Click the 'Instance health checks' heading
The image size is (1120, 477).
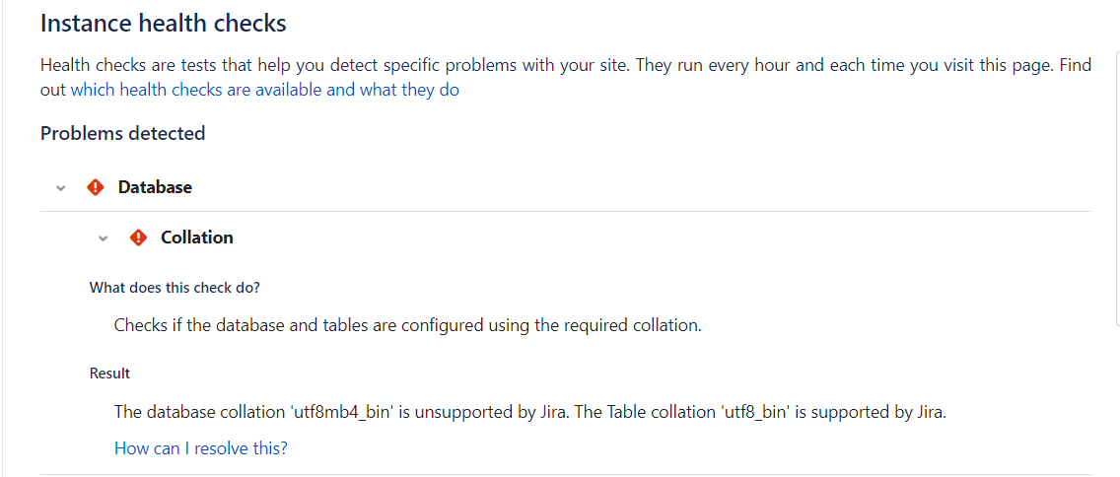(x=164, y=23)
